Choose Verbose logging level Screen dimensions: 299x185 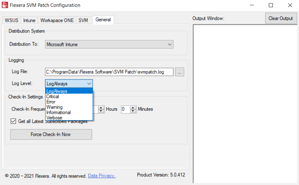click(x=54, y=118)
